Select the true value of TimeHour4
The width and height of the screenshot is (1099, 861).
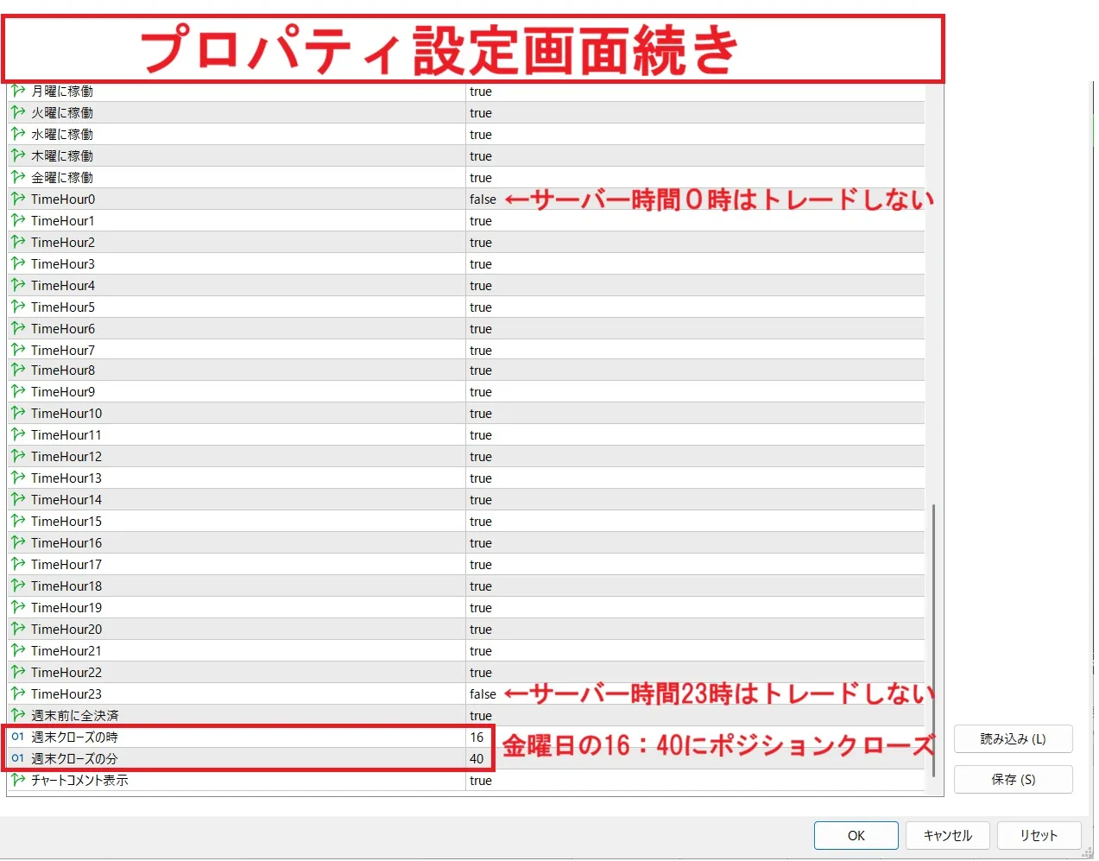481,286
